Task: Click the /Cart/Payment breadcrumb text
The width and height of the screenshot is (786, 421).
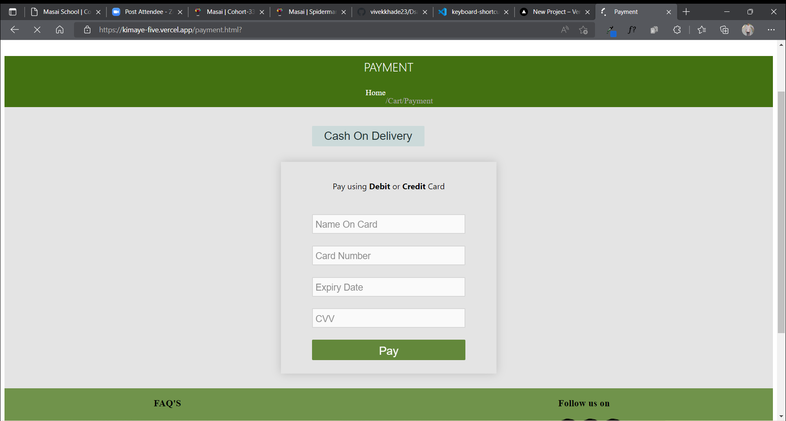Action: pos(409,101)
